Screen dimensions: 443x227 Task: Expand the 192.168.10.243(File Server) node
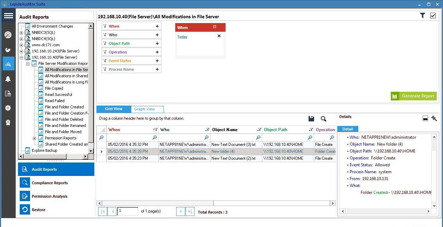21,51
